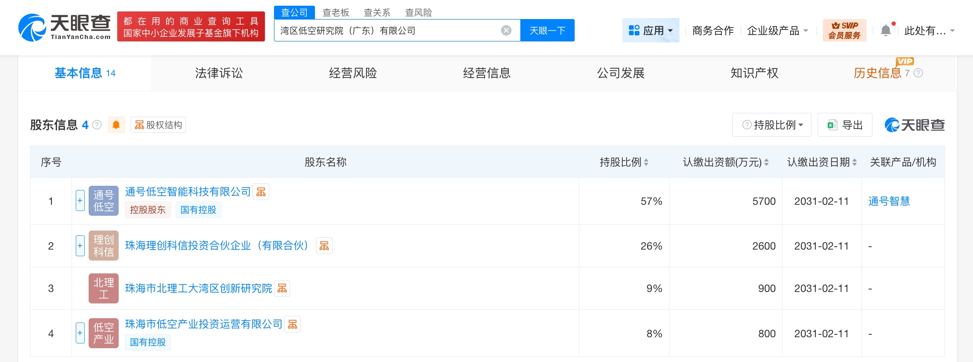Expand the 低空产业 shareholder row

coord(80,333)
